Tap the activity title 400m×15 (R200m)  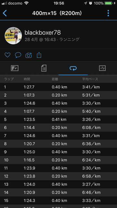coord(57,13)
